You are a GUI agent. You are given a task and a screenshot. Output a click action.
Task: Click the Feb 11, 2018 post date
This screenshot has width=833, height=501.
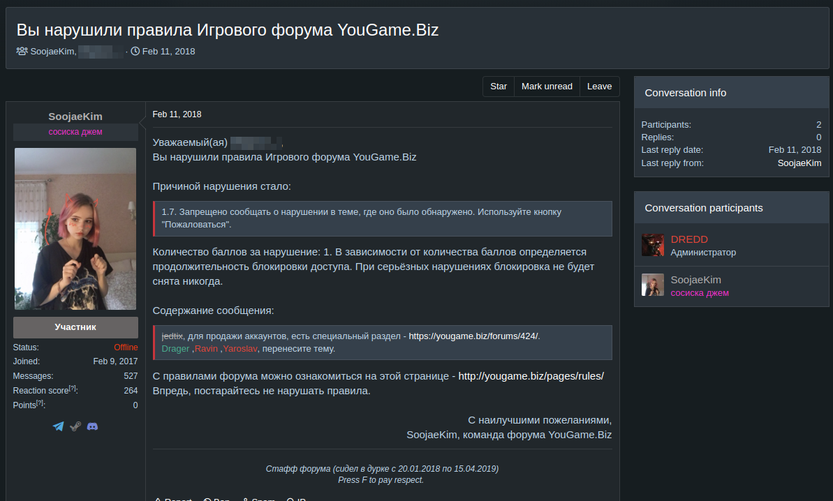(x=177, y=114)
